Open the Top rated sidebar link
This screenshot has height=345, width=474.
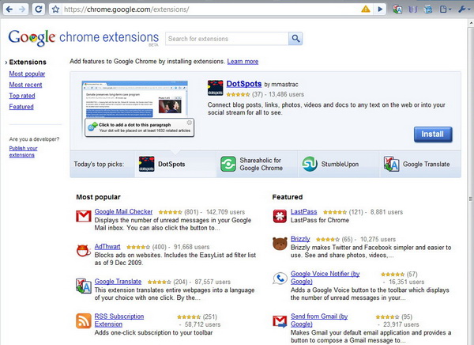(22, 96)
